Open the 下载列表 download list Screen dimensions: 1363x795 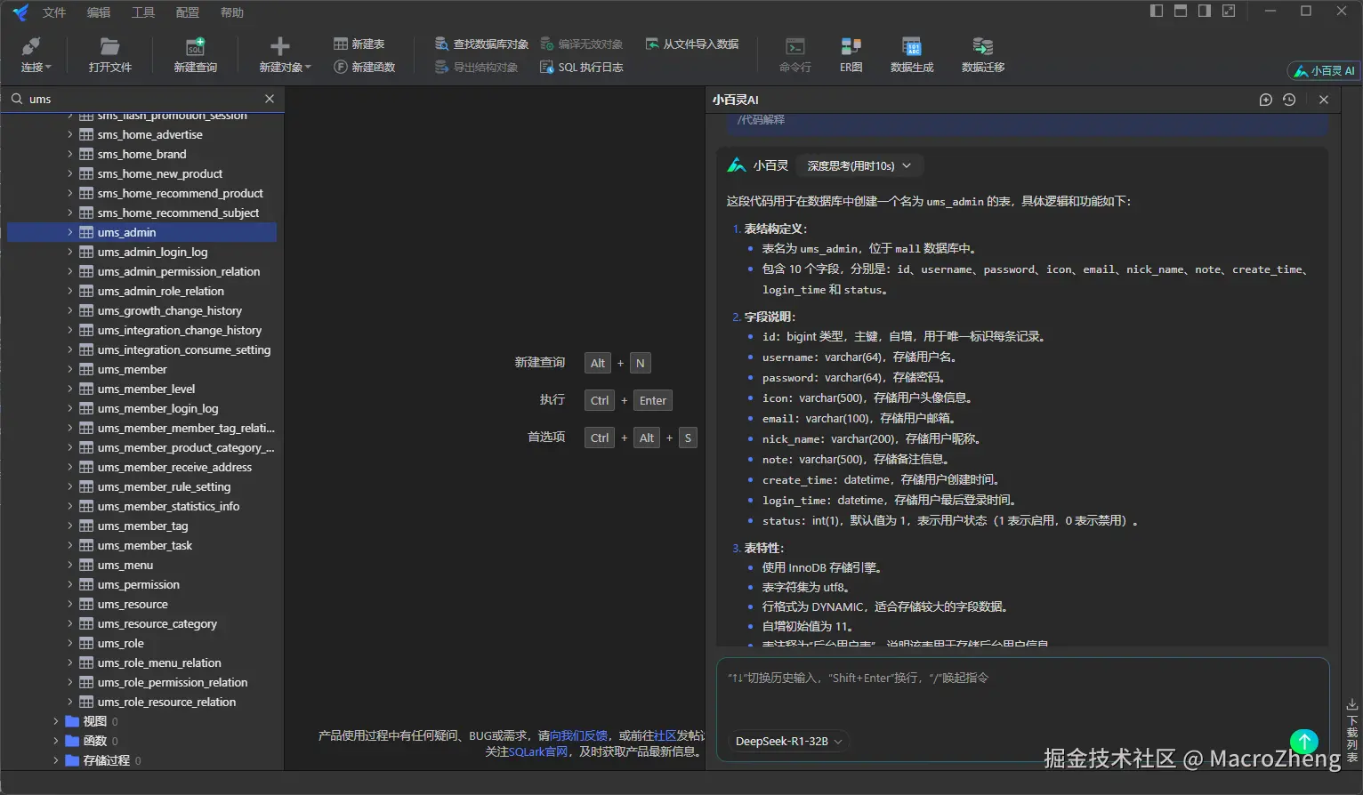click(x=1351, y=730)
